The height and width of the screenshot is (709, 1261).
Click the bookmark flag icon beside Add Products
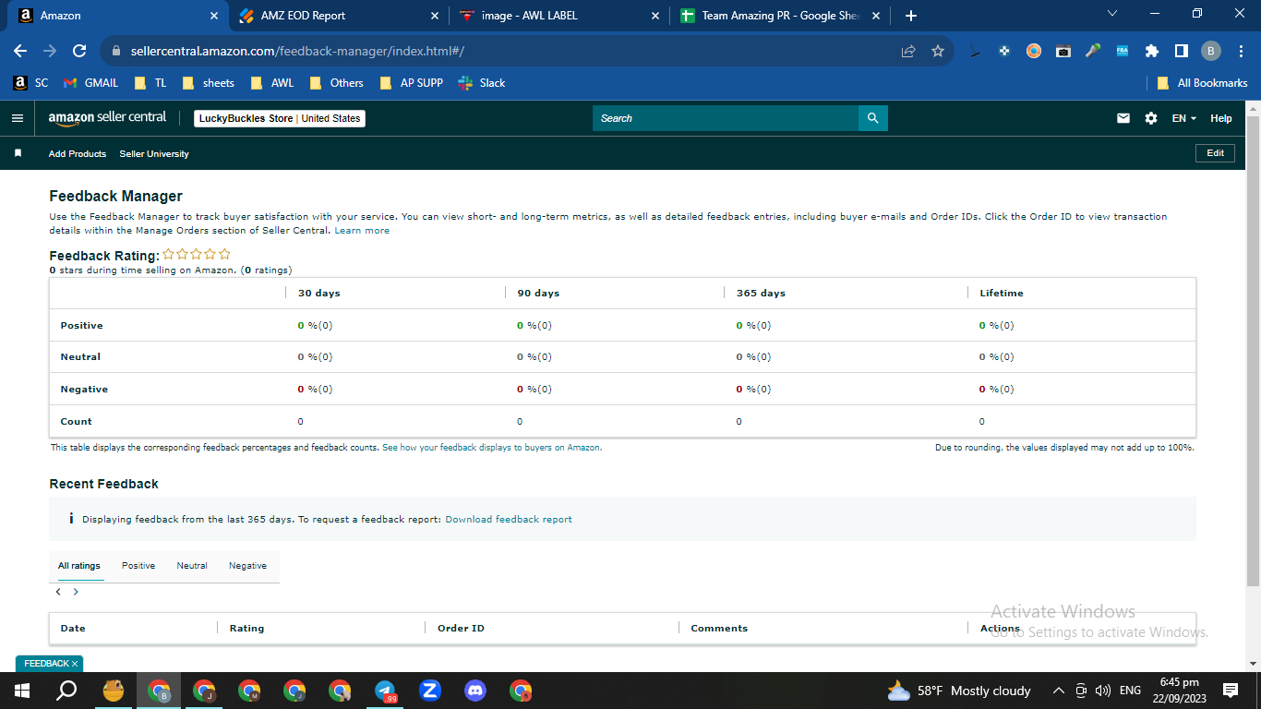click(x=18, y=153)
